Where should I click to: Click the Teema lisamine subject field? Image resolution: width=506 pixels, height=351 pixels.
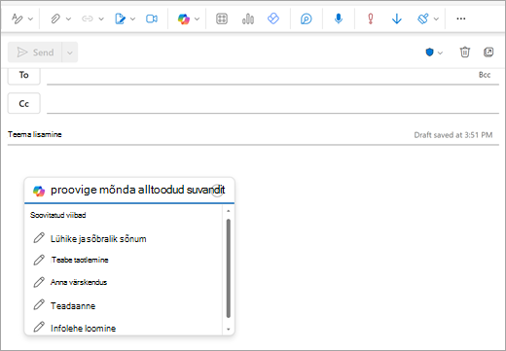click(207, 134)
